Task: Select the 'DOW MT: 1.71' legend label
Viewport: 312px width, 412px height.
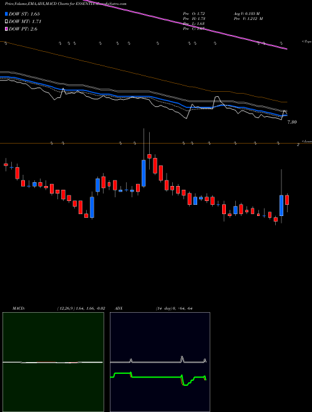Action: tap(25, 22)
